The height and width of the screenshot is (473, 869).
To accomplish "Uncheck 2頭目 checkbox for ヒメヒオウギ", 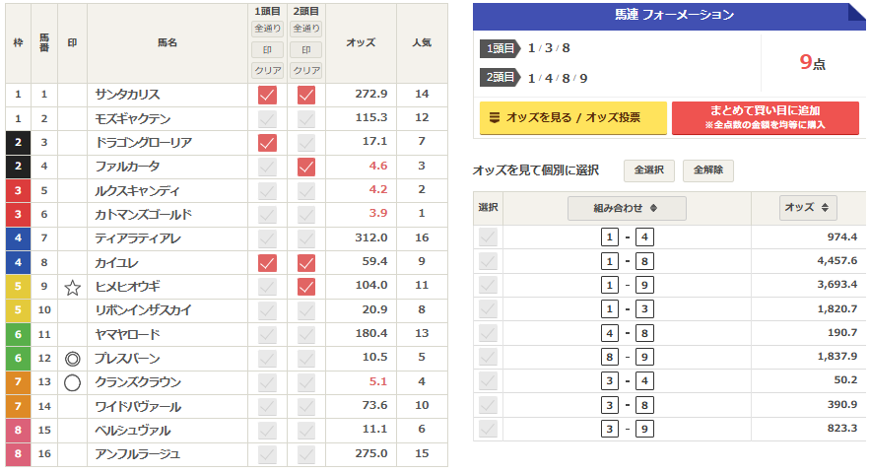I will (x=306, y=287).
